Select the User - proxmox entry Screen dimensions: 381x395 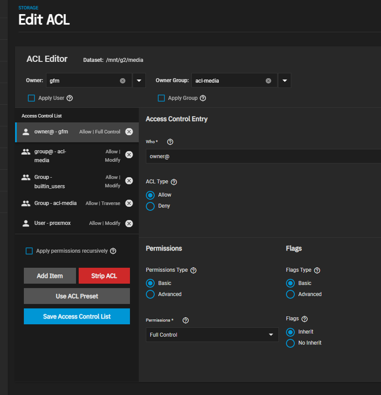click(x=77, y=223)
